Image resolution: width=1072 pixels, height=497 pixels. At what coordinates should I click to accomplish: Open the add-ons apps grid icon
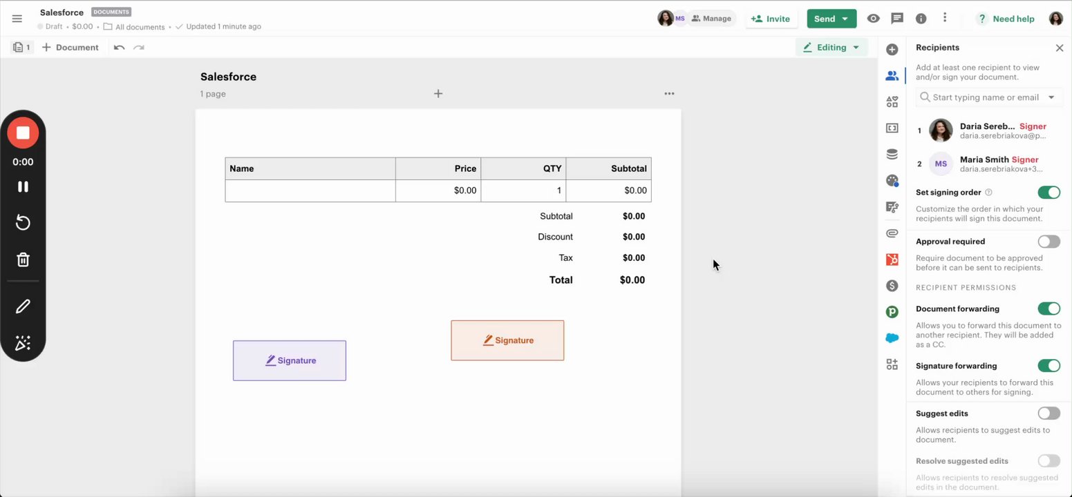tap(892, 364)
